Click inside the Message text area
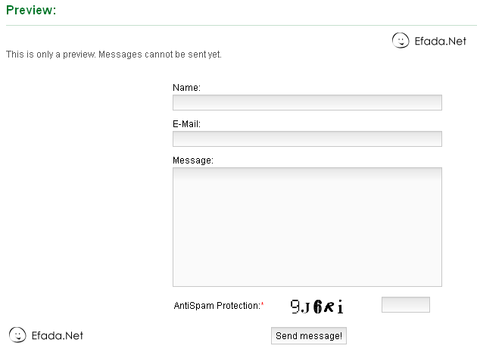The height and width of the screenshot is (352, 477). pyautogui.click(x=307, y=227)
